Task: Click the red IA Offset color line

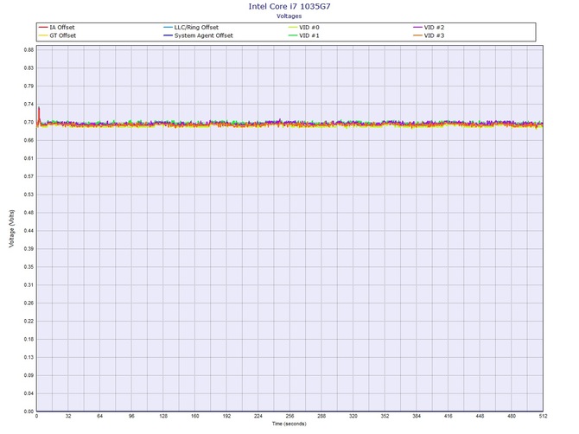Action: (43, 28)
